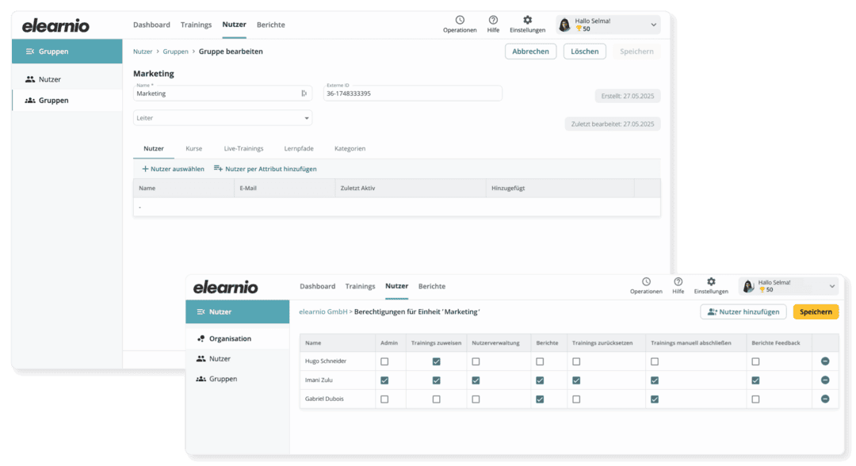
Task: Expand user menu chevron in front window
Action: (832, 286)
